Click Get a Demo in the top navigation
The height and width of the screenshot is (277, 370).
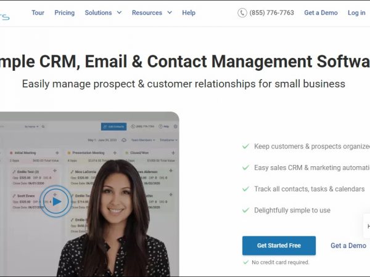point(321,13)
